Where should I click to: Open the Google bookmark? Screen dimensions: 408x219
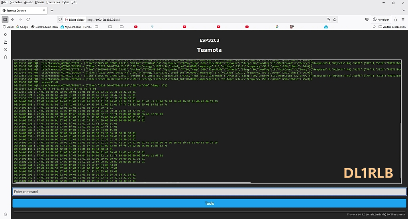[x=22, y=27]
